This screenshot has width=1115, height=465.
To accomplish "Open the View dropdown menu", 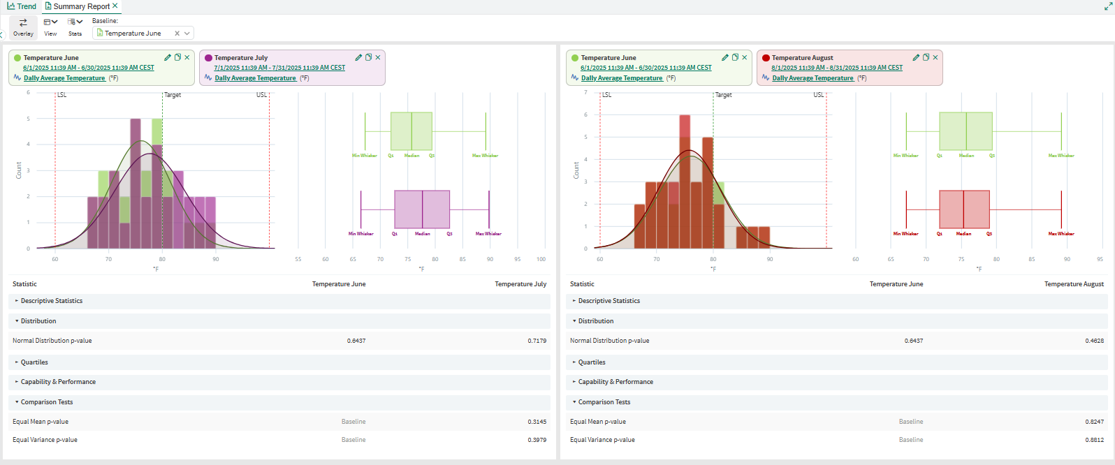I will coord(50,27).
